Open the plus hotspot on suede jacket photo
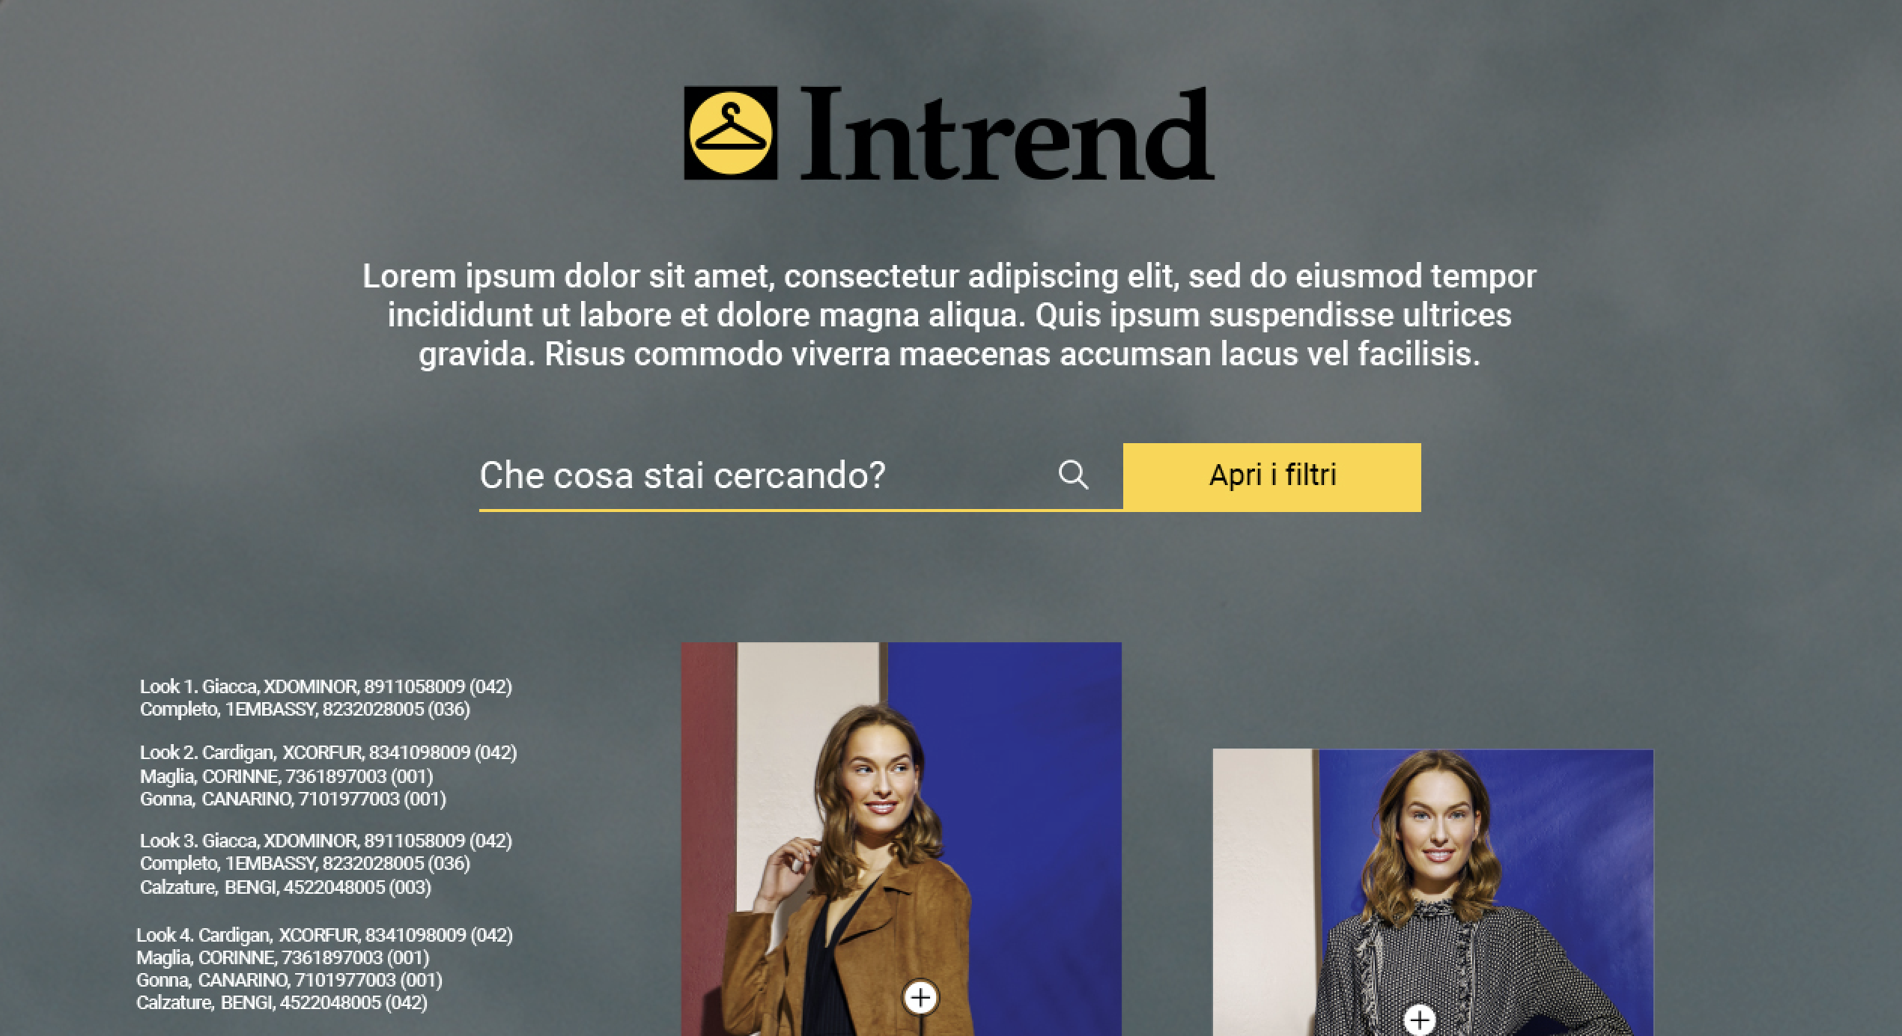This screenshot has height=1036, width=1902. 920,998
